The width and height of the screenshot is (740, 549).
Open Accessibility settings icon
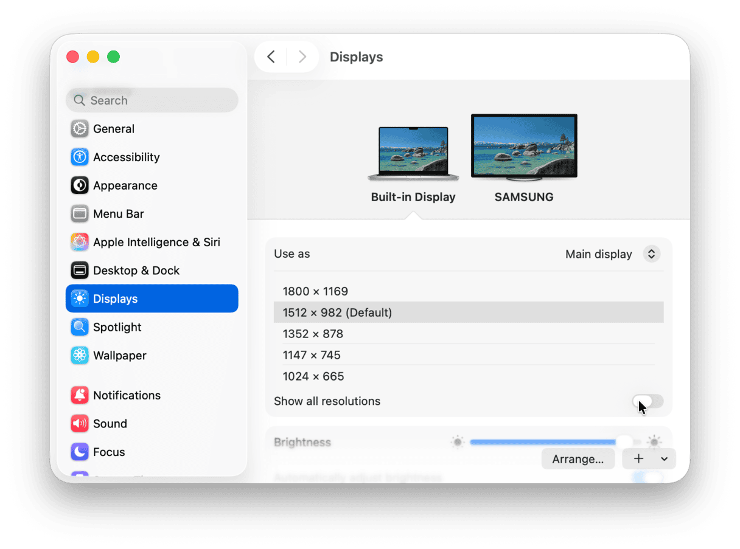[80, 157]
